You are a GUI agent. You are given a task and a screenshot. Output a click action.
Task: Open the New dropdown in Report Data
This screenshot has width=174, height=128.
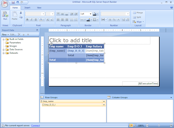click(5, 34)
